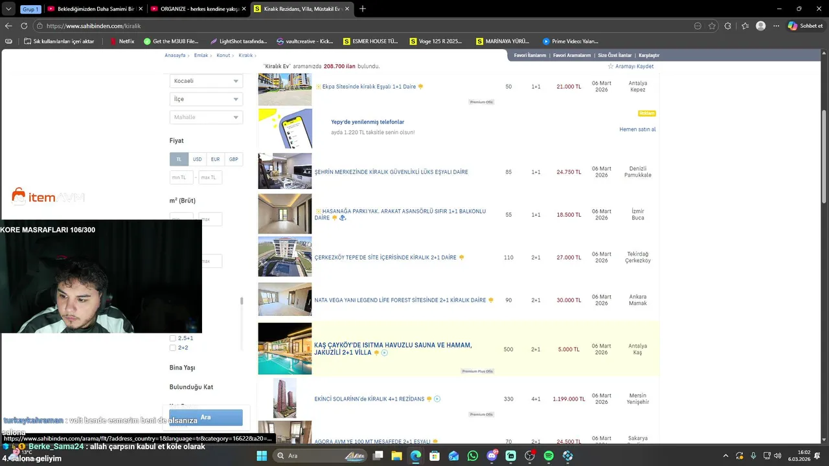
Task: Open Discord from taskbar
Action: point(492,456)
